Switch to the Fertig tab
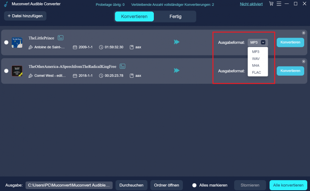Image resolution: width=310 pixels, height=191 pixels. pos(176,16)
